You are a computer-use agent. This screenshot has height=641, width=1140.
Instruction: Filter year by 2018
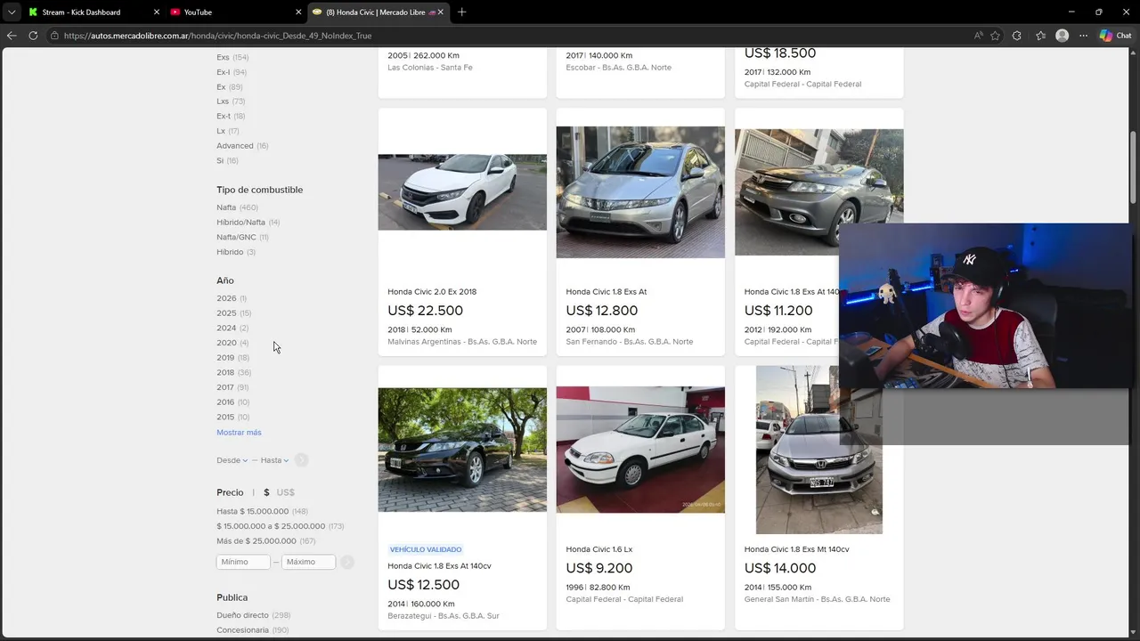233,372
